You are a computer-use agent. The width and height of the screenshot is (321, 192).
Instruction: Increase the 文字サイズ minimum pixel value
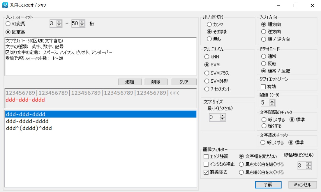[x=223, y=116]
